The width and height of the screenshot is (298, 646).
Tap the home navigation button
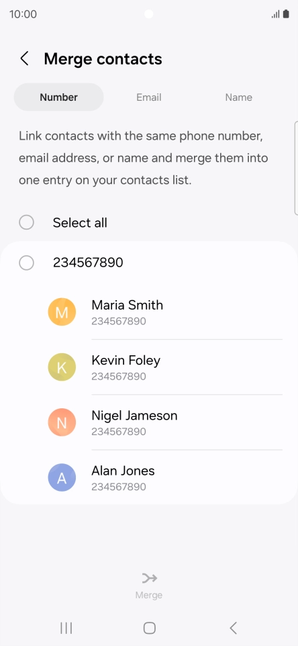click(149, 628)
